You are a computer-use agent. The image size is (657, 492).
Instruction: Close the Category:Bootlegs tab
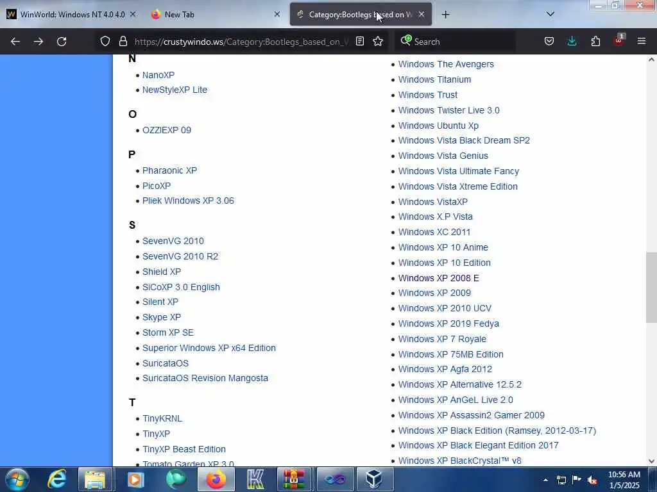tap(422, 14)
